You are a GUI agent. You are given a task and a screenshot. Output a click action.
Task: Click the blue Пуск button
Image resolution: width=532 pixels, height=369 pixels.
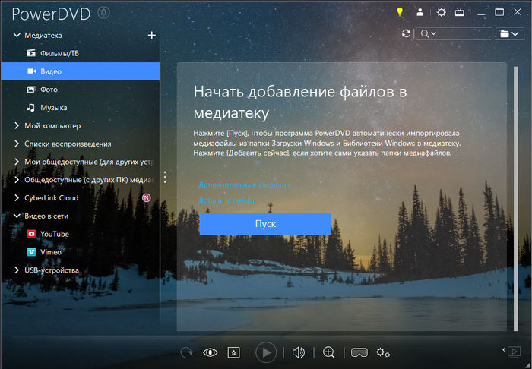pos(265,224)
